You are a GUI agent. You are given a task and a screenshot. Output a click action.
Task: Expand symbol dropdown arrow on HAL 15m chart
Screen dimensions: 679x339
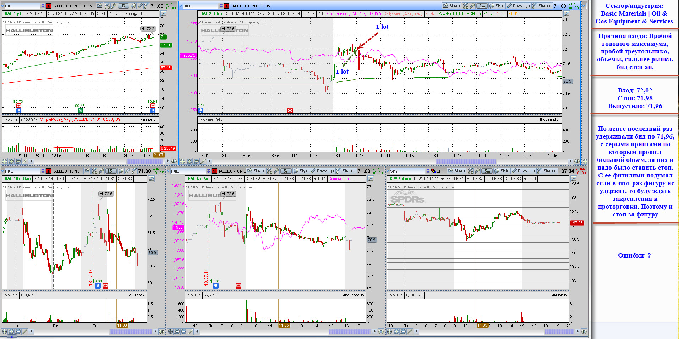pos(43,171)
